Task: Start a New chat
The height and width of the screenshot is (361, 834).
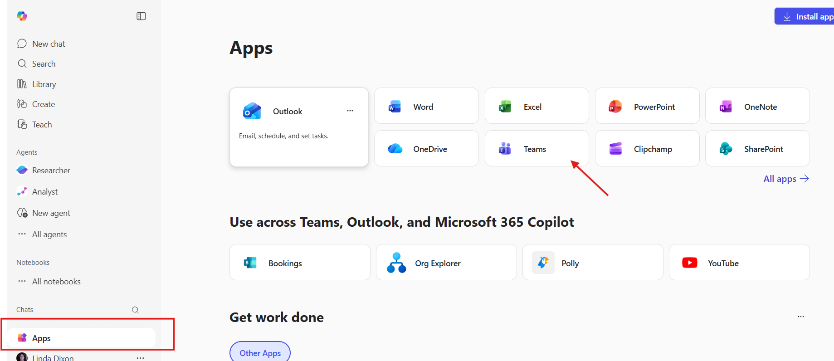Action: (x=48, y=44)
